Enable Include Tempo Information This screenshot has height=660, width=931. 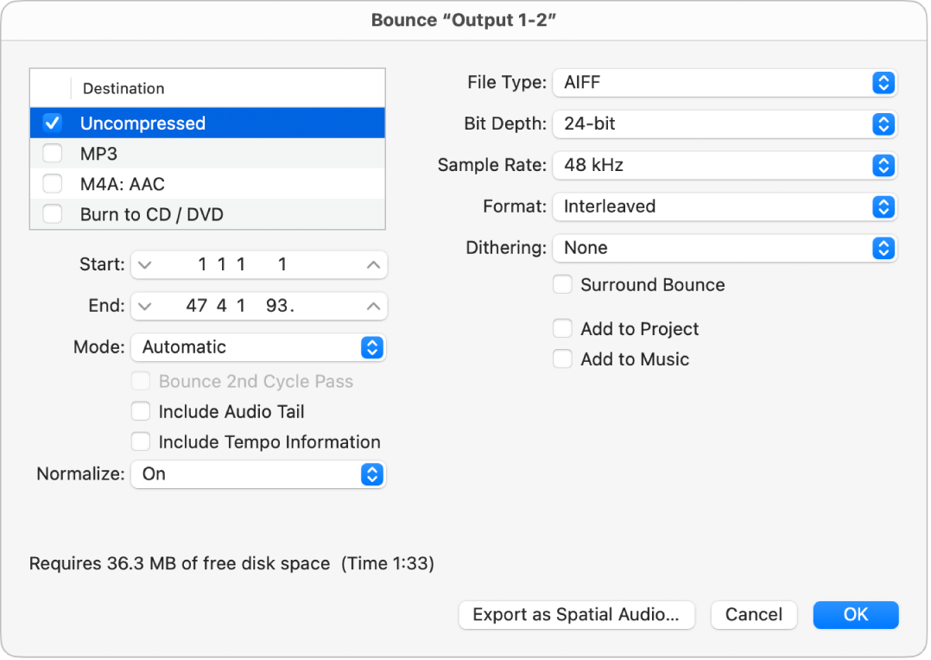point(141,441)
